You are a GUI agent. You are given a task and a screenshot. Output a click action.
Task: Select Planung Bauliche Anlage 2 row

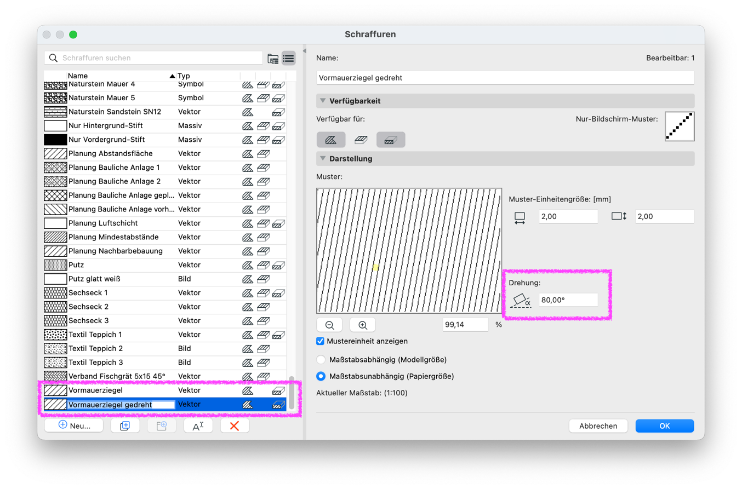point(165,181)
